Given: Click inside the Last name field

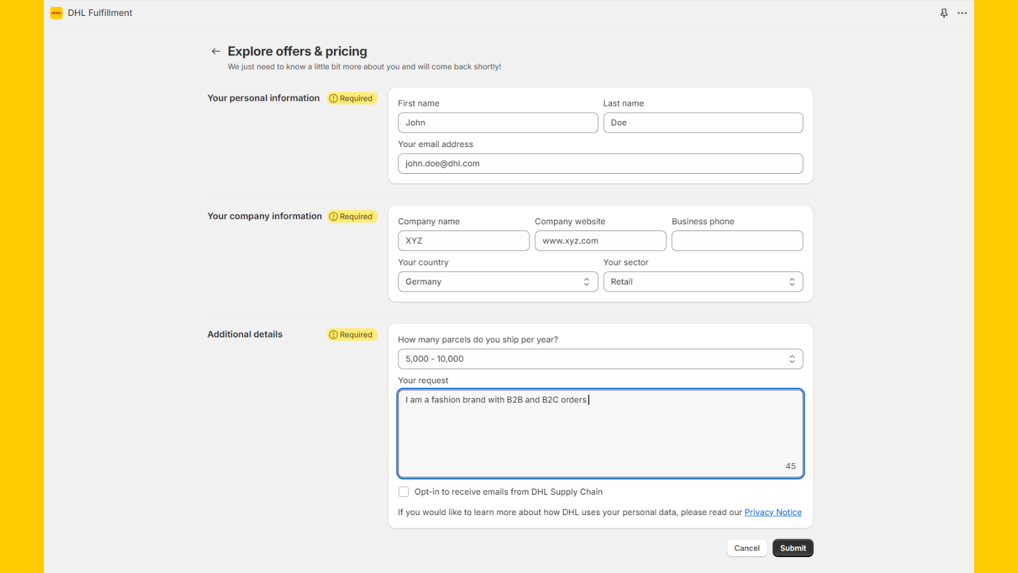Looking at the screenshot, I should point(702,122).
